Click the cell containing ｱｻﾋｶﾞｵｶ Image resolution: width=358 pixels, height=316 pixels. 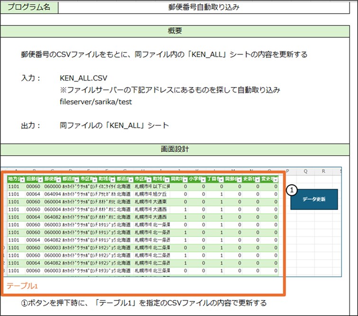click(x=107, y=194)
